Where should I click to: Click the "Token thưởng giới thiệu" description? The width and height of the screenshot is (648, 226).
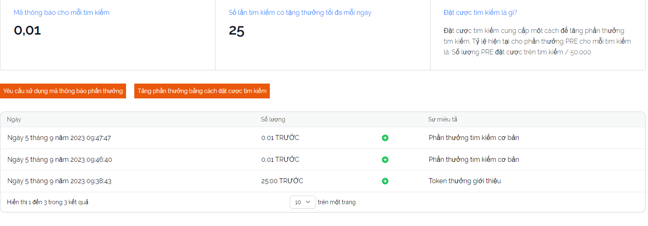click(465, 181)
